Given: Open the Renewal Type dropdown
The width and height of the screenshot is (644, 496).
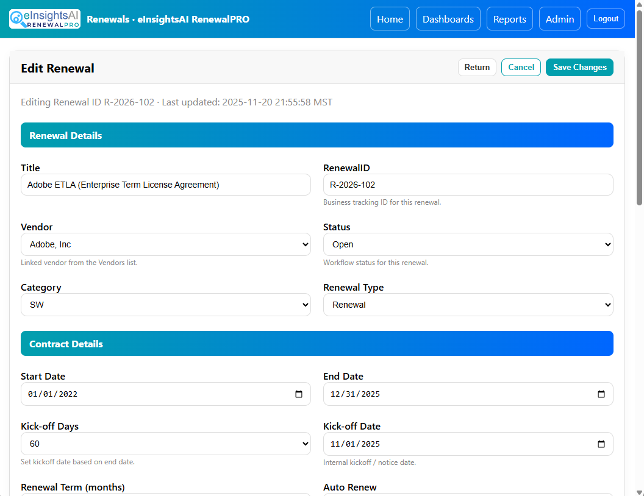Looking at the screenshot, I should tap(468, 305).
